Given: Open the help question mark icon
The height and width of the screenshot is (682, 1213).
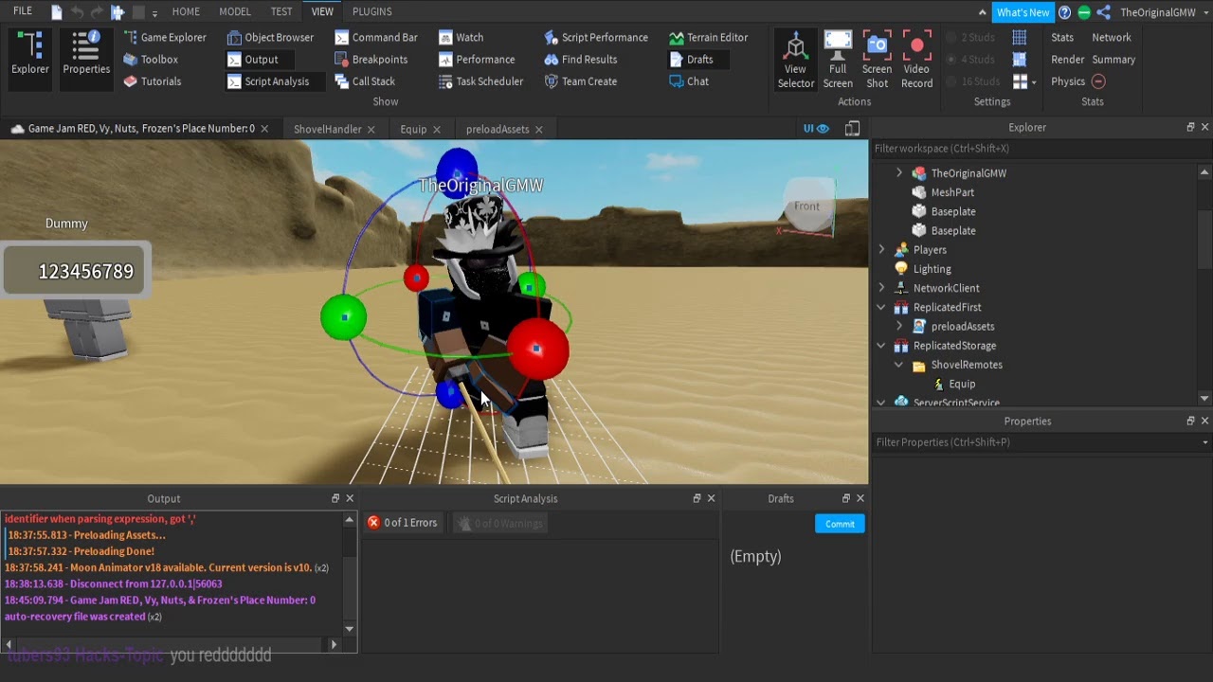Looking at the screenshot, I should pos(1064,12).
